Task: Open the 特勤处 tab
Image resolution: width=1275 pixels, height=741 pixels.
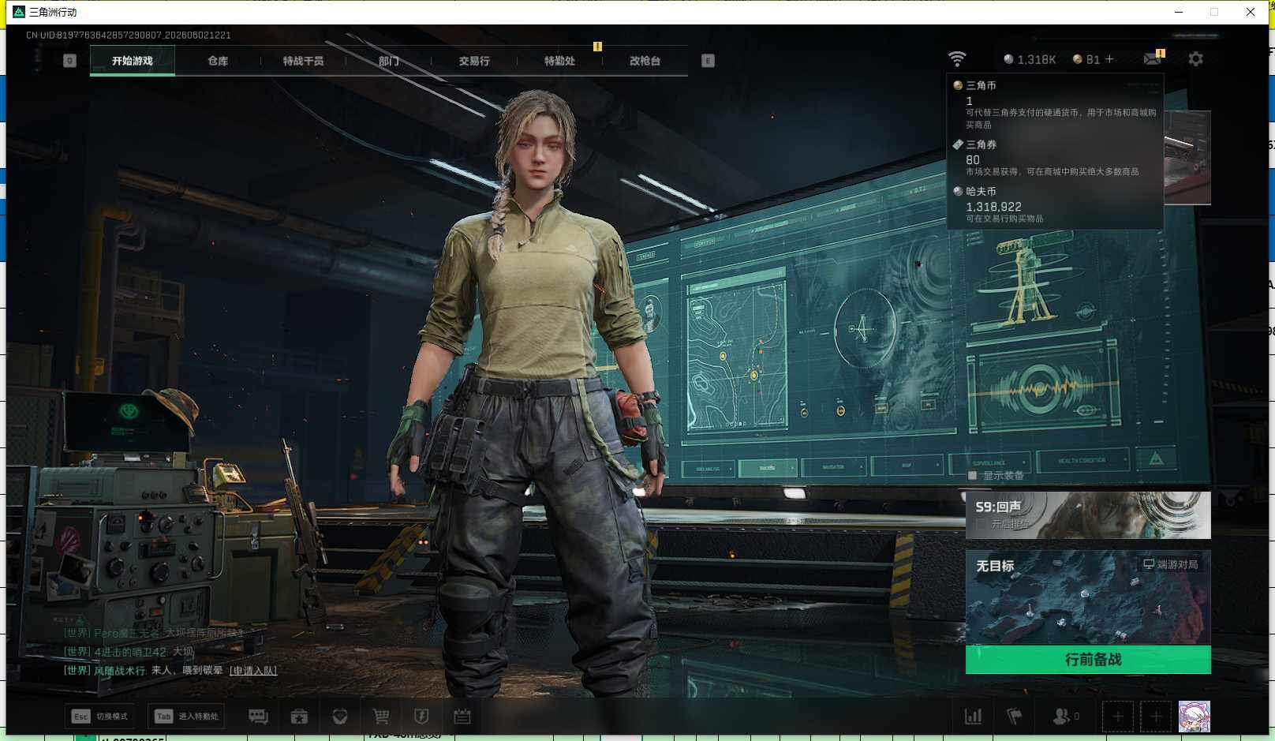Action: pyautogui.click(x=559, y=61)
